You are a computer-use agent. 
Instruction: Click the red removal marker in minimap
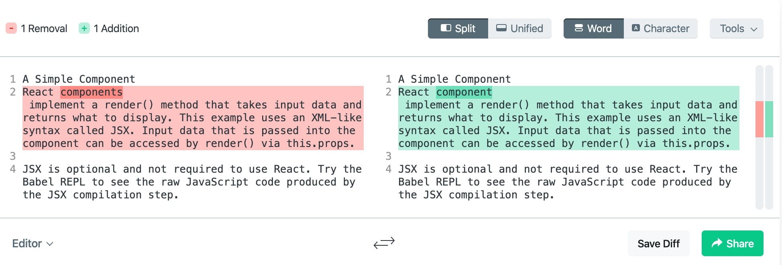[759, 119]
